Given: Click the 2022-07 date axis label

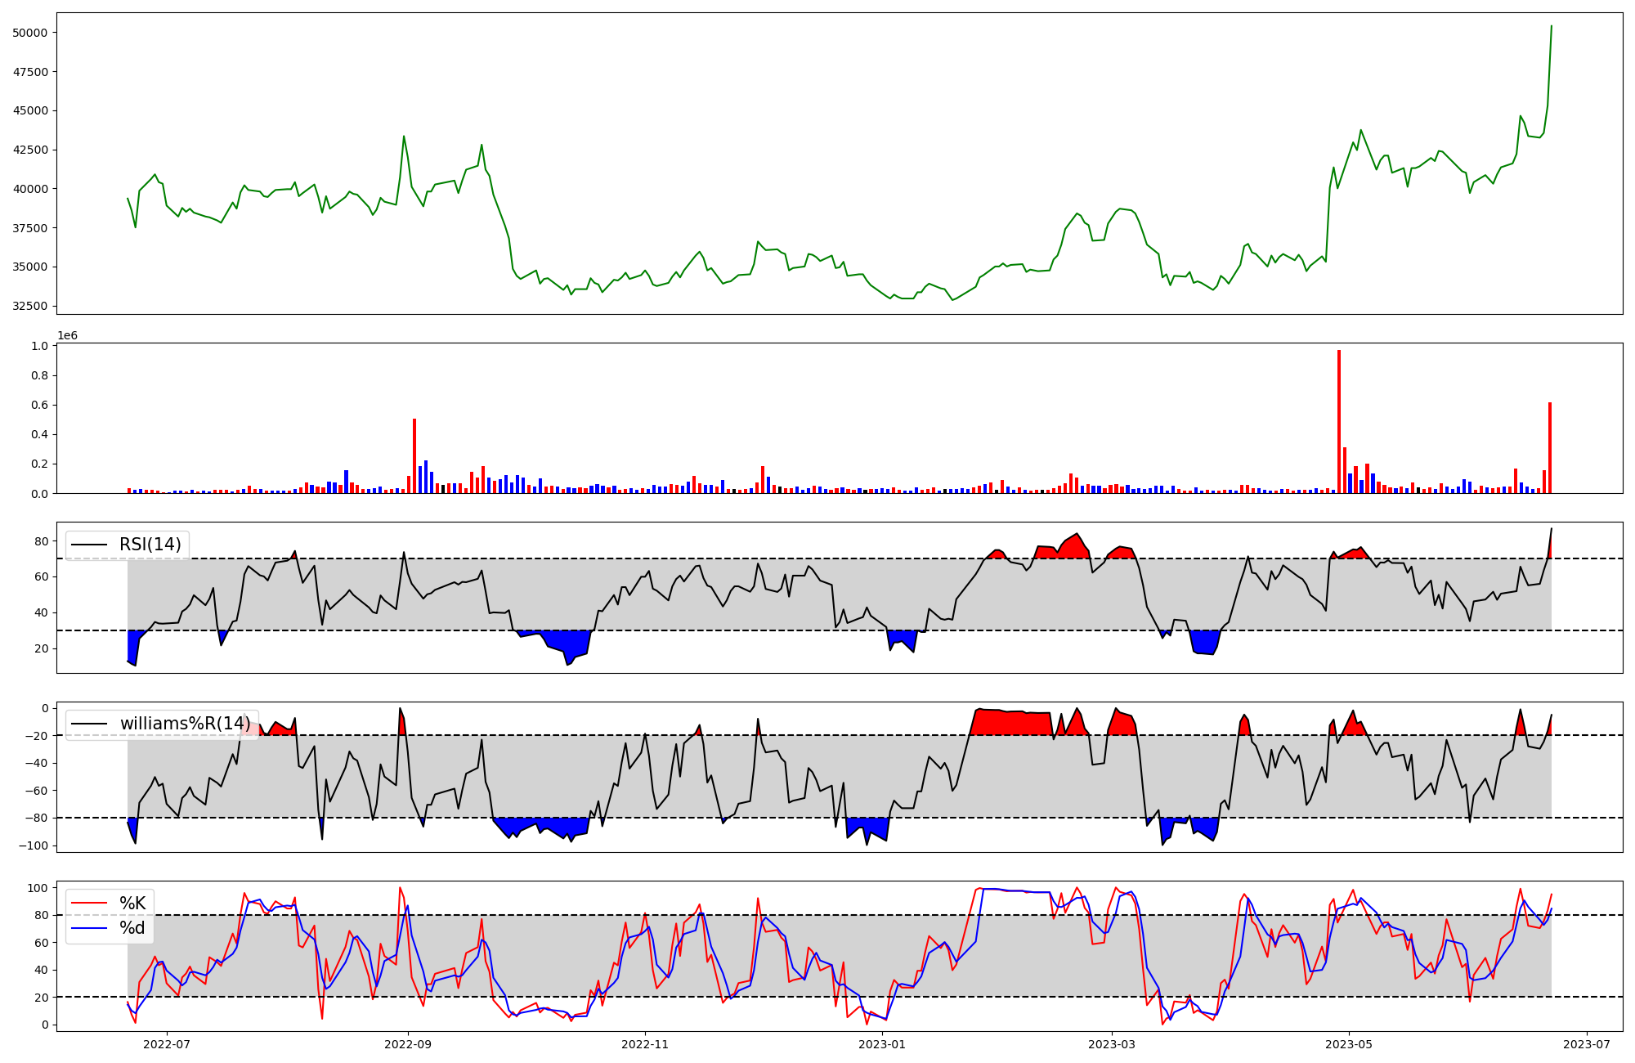Looking at the screenshot, I should [167, 1043].
